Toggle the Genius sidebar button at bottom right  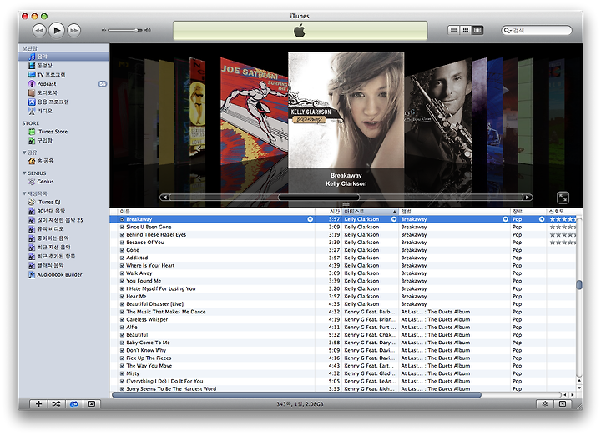(x=563, y=404)
